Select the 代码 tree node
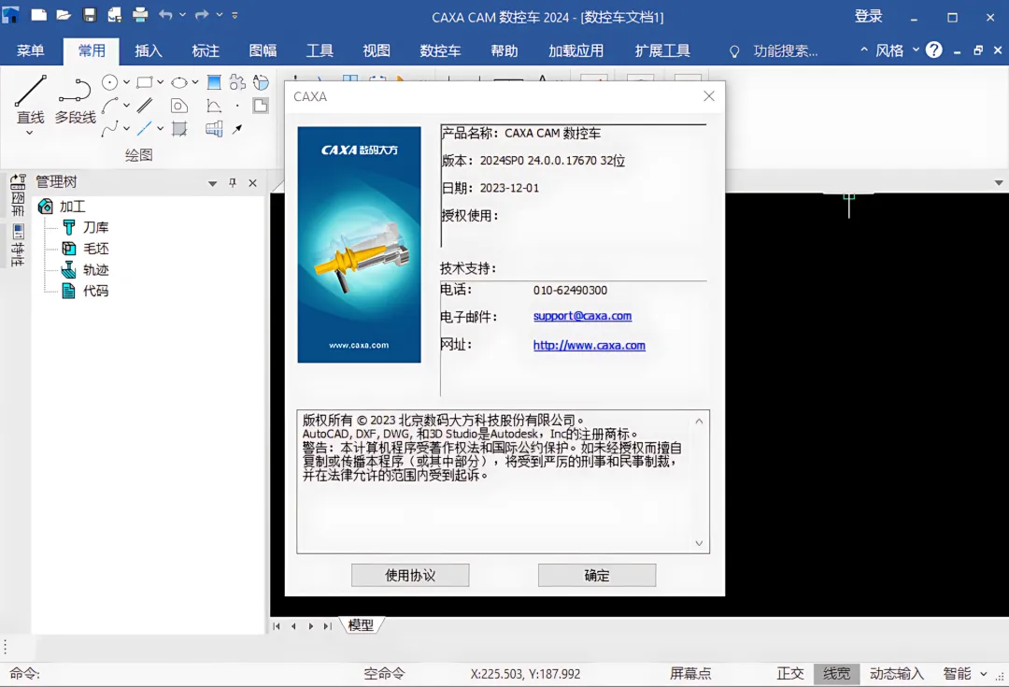1009x687 pixels. 86,291
